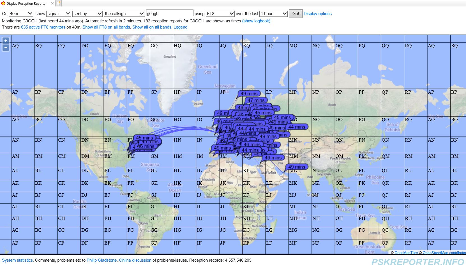Zoom out of the map with minus button
This screenshot has height=265, width=466.
(x=6, y=48)
